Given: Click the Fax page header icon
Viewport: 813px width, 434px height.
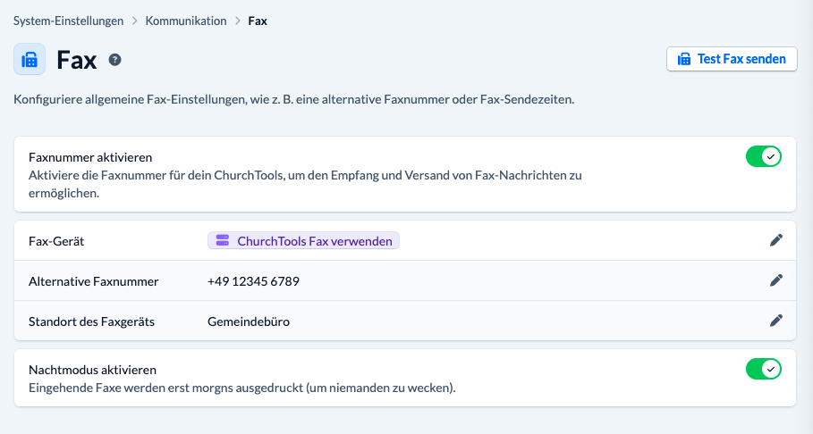Looking at the screenshot, I should click(x=30, y=60).
